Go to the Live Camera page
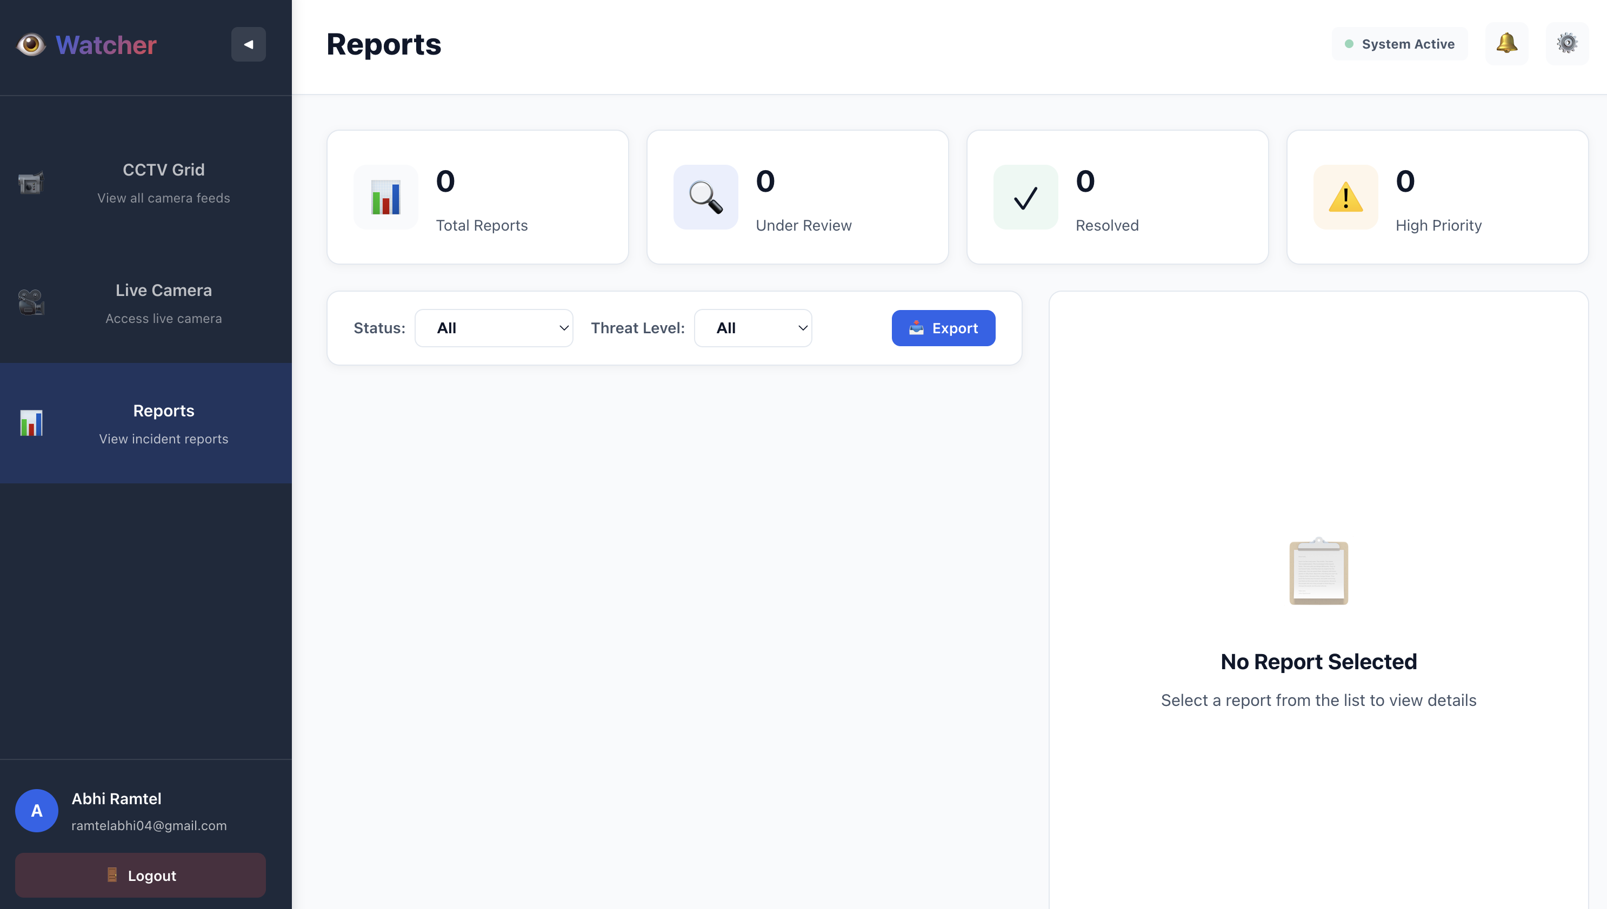The height and width of the screenshot is (909, 1607). tap(164, 303)
